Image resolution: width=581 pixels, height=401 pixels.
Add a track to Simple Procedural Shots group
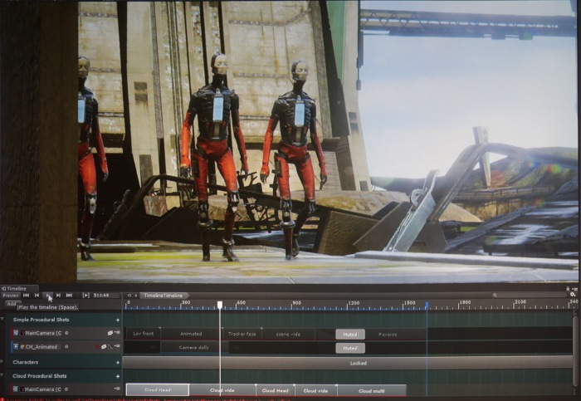118,320
